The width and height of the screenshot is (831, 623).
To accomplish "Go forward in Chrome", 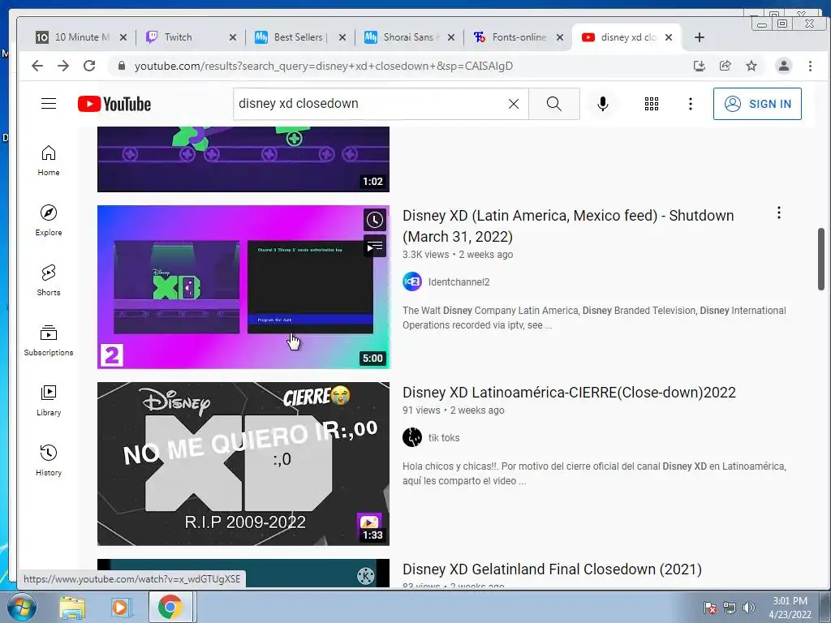I will click(63, 66).
